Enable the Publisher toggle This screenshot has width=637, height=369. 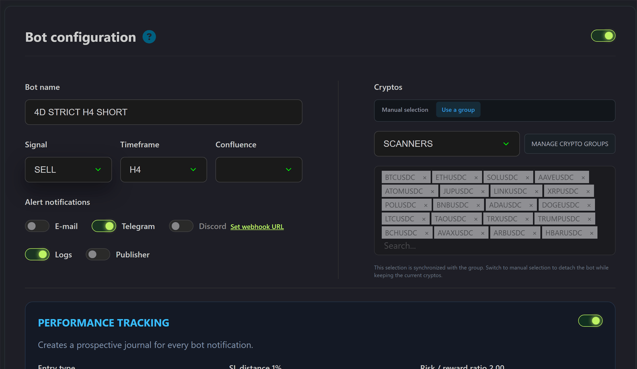coord(98,254)
